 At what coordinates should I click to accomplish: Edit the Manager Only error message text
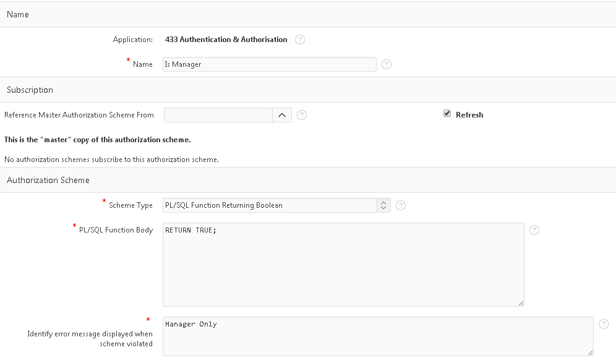[x=378, y=336]
